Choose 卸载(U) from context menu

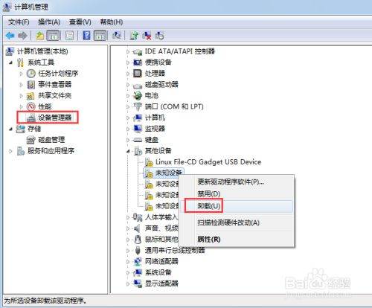tap(209, 205)
